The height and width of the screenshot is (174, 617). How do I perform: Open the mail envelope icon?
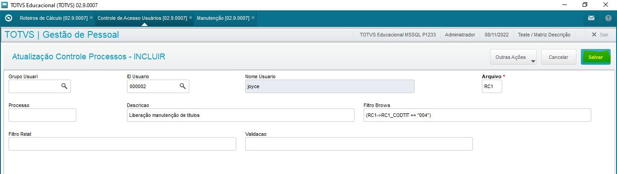click(591, 18)
